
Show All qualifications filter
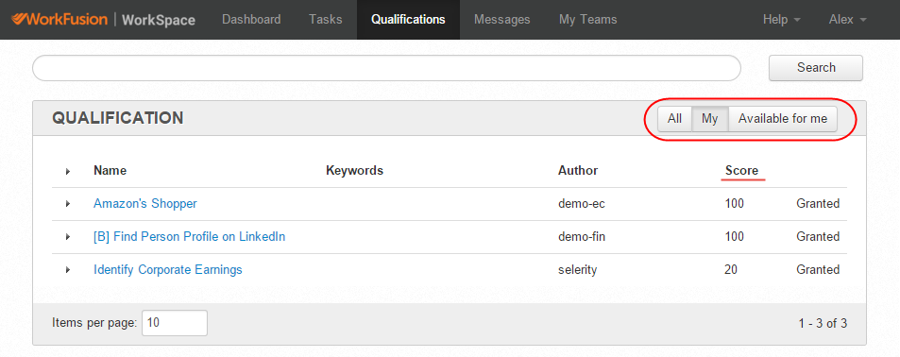[x=674, y=119]
